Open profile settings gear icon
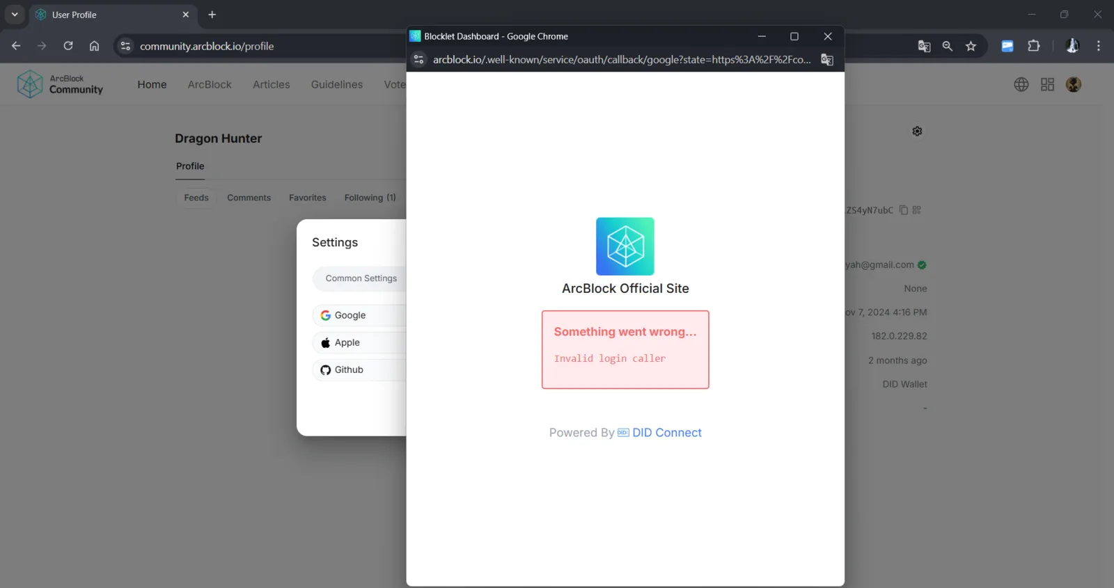This screenshot has width=1114, height=588. tap(918, 131)
